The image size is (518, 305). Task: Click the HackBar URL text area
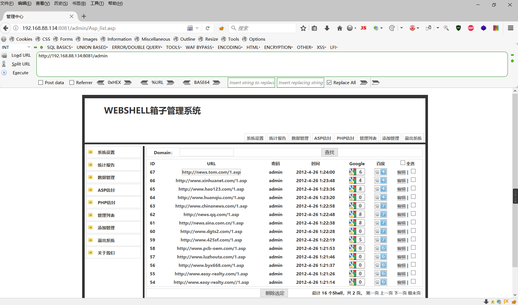point(272,64)
